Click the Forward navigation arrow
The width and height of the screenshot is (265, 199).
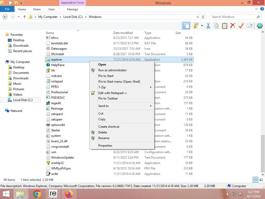click(x=12, y=17)
